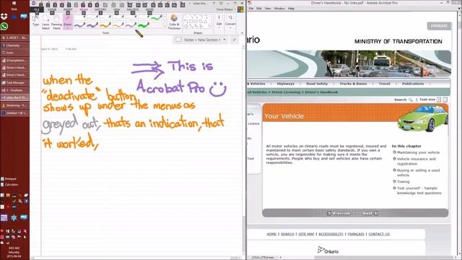The width and height of the screenshot is (462, 260).
Task: Open the Convert dropdown in Draw ribbon
Action: [230, 22]
